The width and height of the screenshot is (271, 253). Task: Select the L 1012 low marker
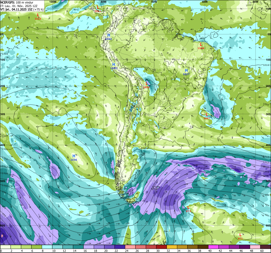(x=38, y=17)
